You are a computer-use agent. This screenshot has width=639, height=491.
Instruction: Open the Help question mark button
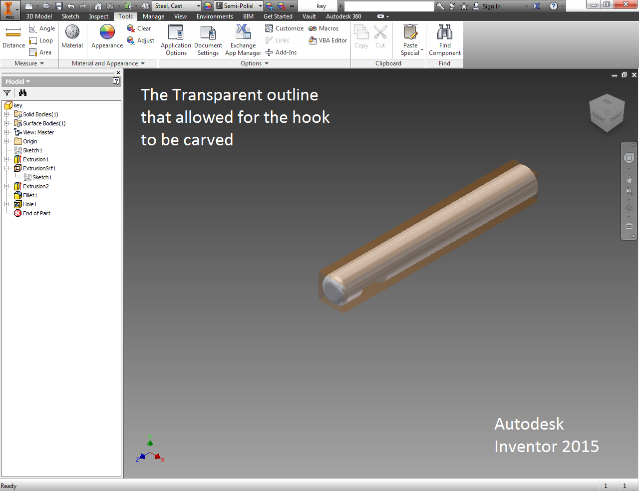pos(554,6)
